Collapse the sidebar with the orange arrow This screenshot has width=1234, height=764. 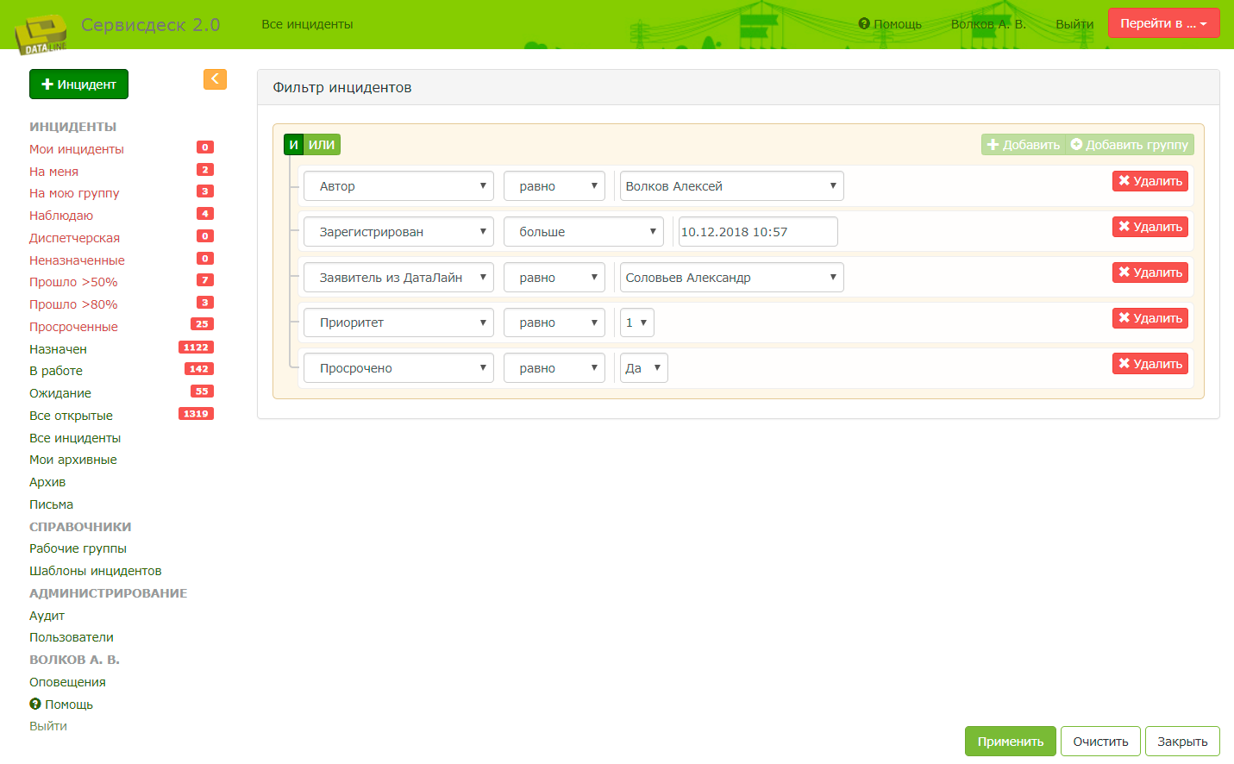coord(215,79)
